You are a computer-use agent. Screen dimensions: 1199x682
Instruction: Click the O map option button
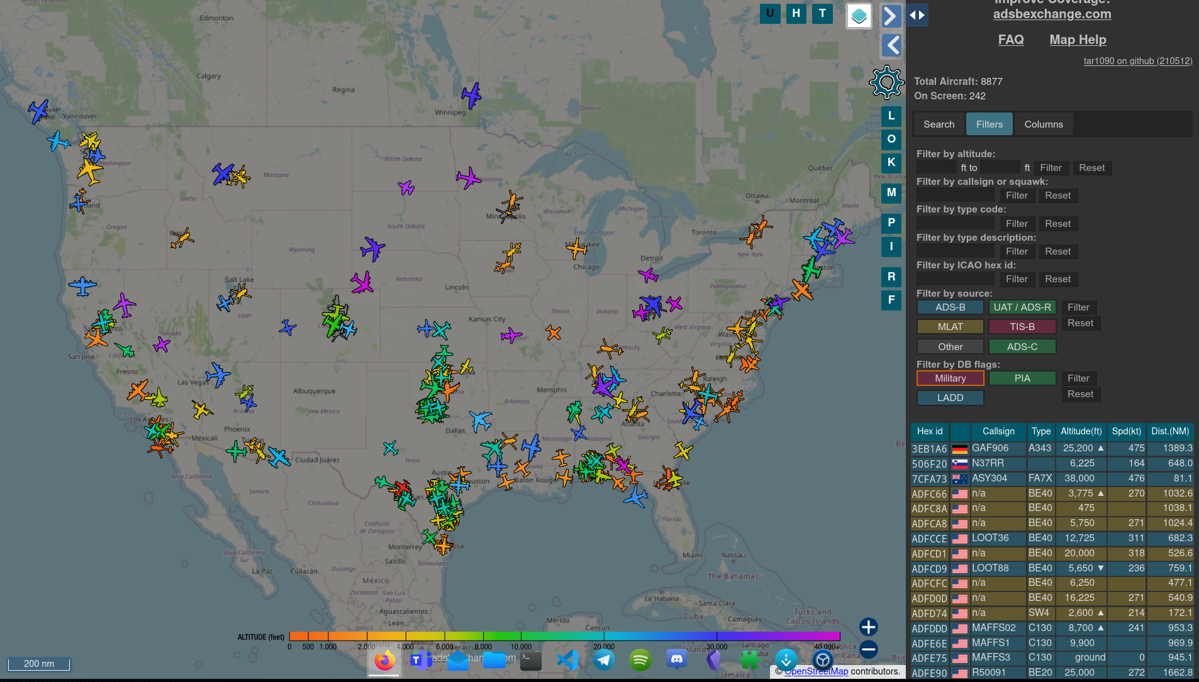pos(891,140)
